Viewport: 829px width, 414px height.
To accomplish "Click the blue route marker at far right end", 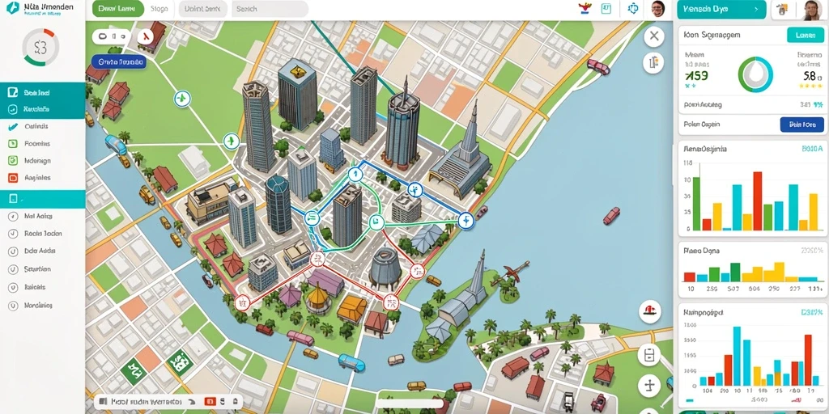I will click(x=466, y=220).
